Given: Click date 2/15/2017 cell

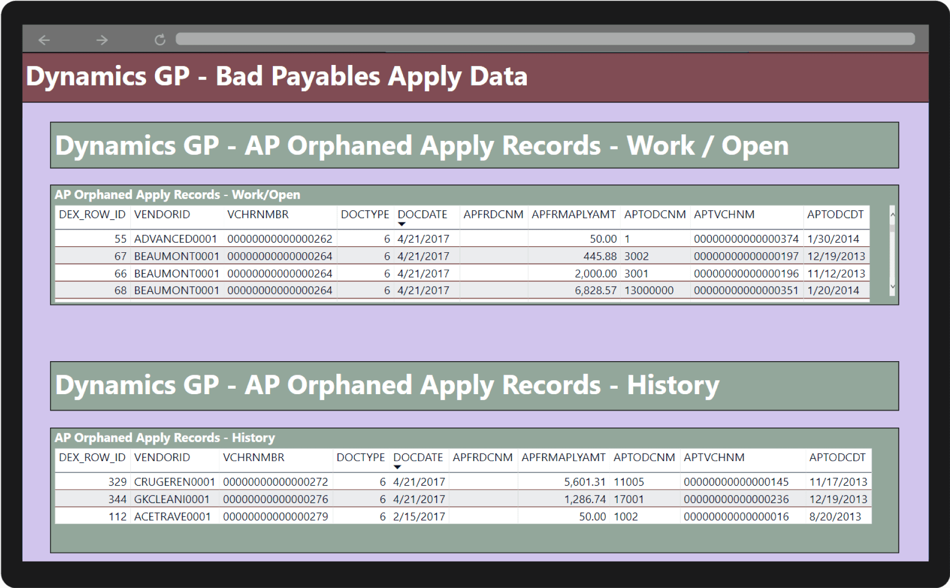Looking at the screenshot, I should (419, 517).
